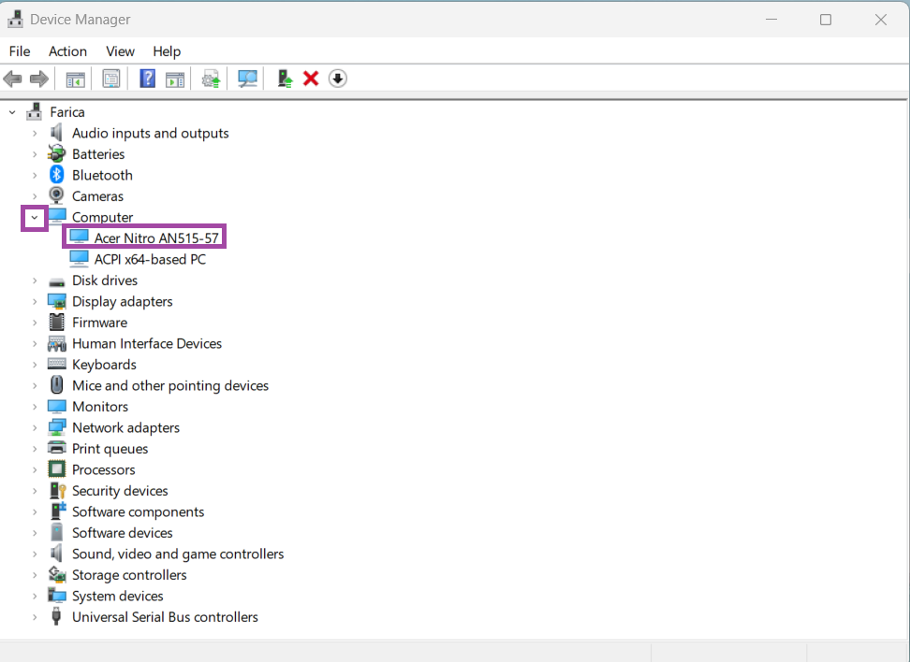Expand the Display adapters category
This screenshot has width=910, height=662.
tap(35, 302)
